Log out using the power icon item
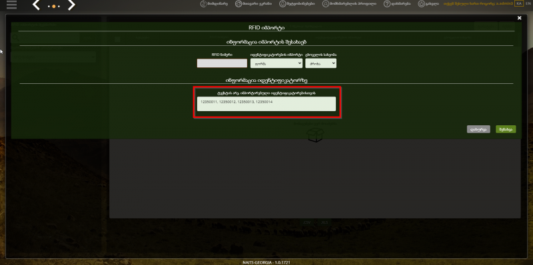 428,4
